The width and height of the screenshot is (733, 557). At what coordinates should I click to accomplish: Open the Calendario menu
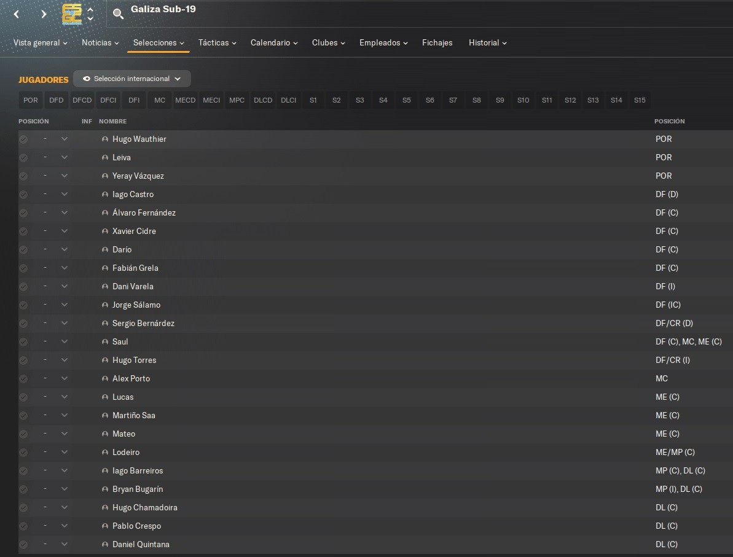click(274, 42)
